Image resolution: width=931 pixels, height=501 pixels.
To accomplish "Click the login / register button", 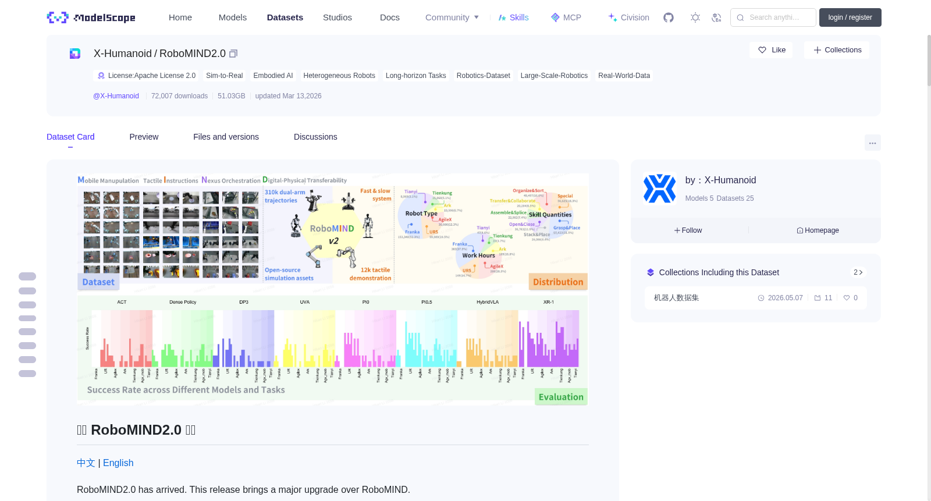I will click(x=850, y=17).
